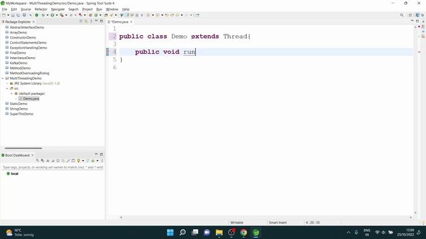This screenshot has height=239, width=426.
Task: Switch to the Java perspective icon
Action: point(417,15)
